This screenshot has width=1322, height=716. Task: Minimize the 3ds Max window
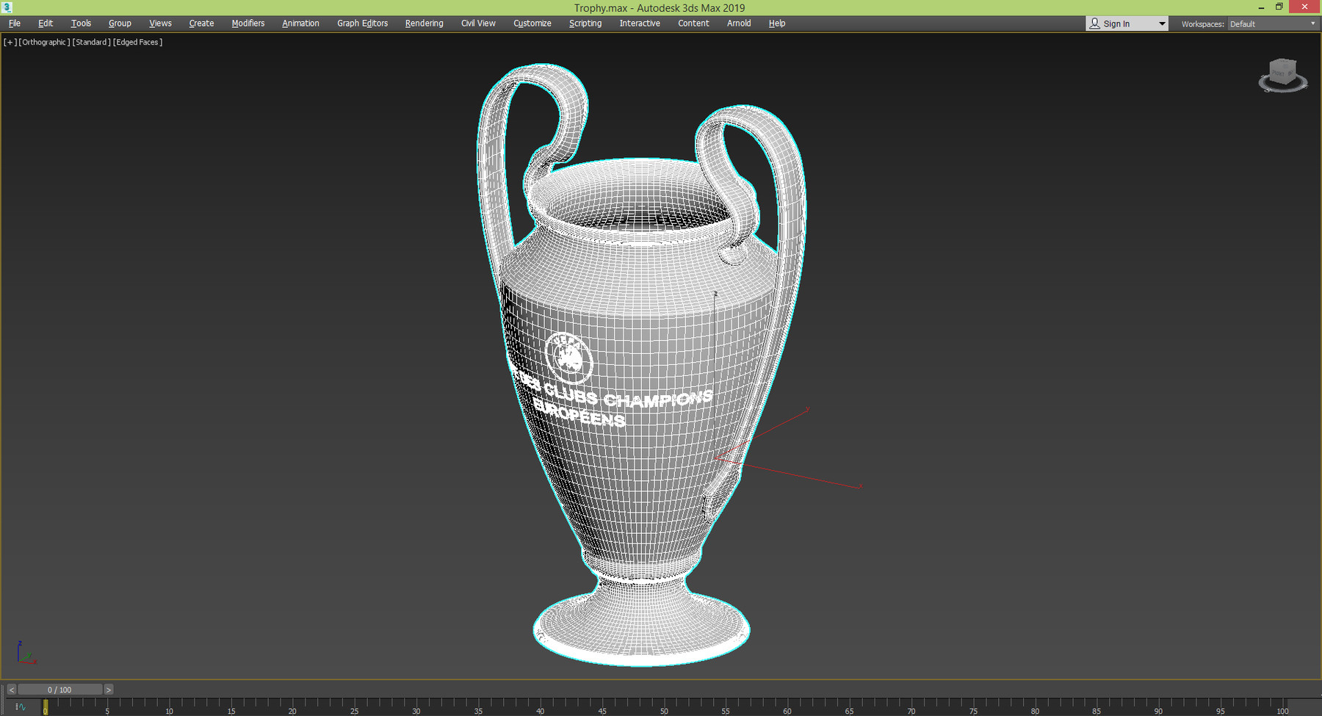[x=1261, y=7]
